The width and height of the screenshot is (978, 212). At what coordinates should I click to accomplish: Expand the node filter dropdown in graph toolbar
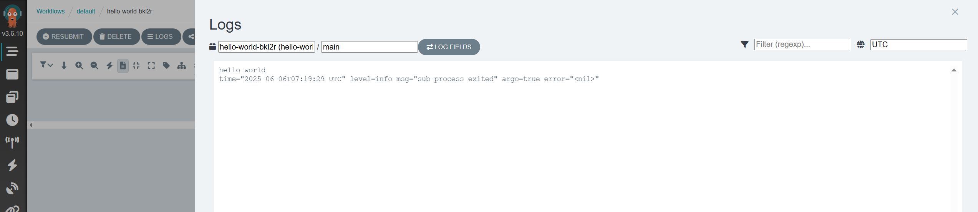tap(46, 65)
